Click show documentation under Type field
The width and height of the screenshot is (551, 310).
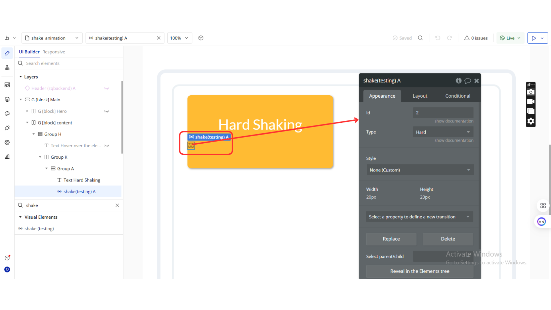(x=454, y=140)
